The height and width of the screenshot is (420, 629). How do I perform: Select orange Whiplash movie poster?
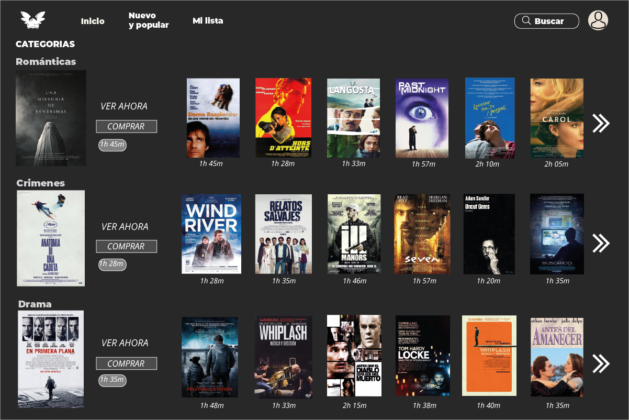coord(489,356)
